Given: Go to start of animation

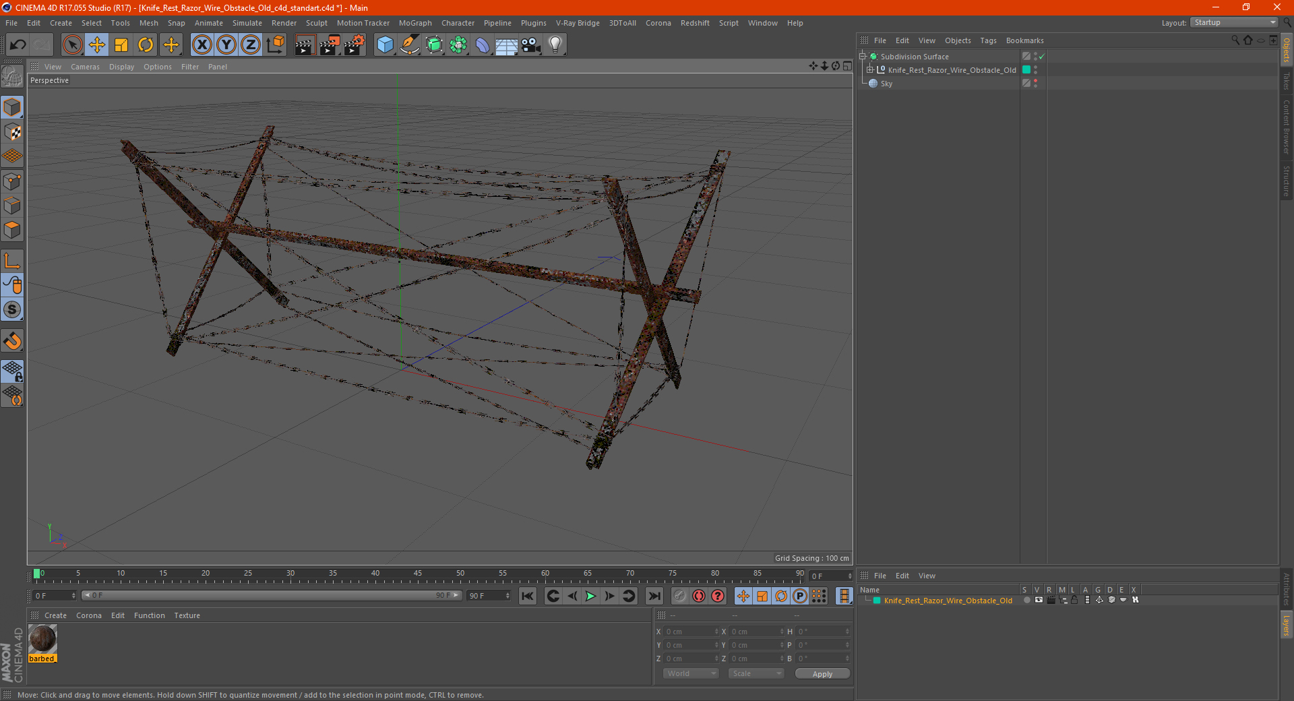Looking at the screenshot, I should (x=528, y=596).
